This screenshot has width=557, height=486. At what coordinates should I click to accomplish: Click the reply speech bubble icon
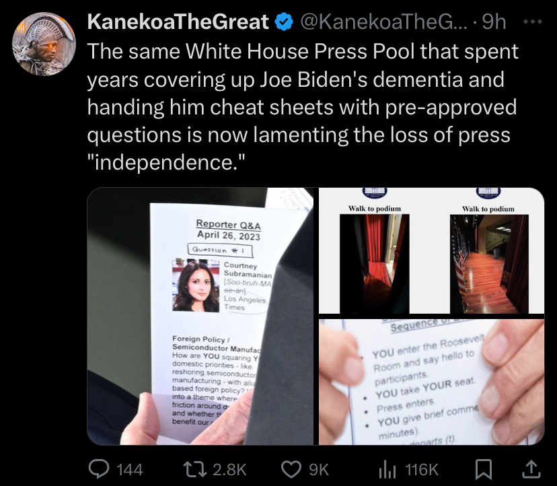point(98,469)
